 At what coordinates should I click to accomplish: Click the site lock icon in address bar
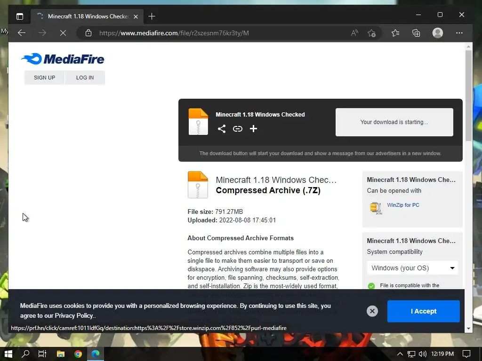coord(88,33)
